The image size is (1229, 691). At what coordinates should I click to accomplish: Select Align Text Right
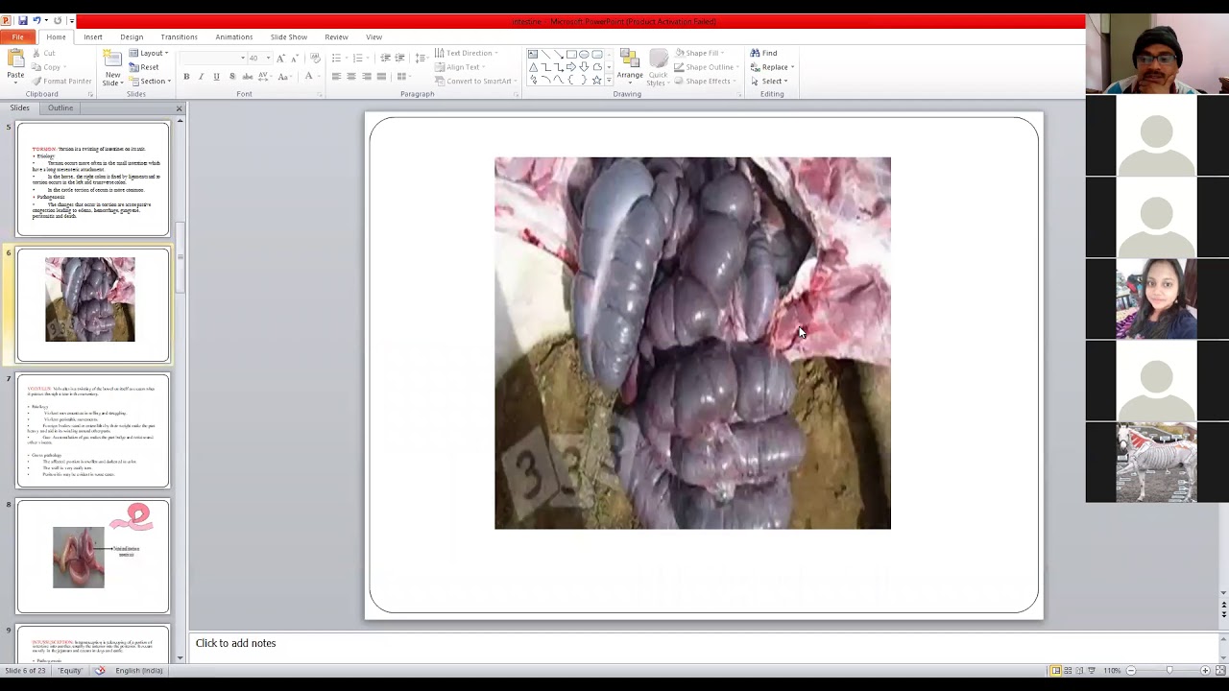coord(367,77)
